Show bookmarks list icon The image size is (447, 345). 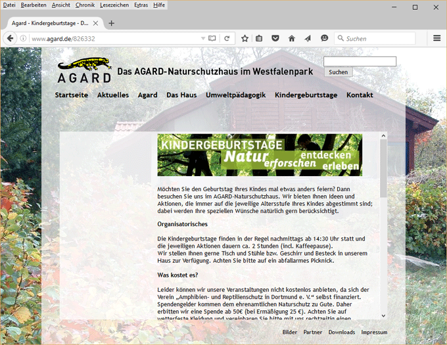point(259,39)
